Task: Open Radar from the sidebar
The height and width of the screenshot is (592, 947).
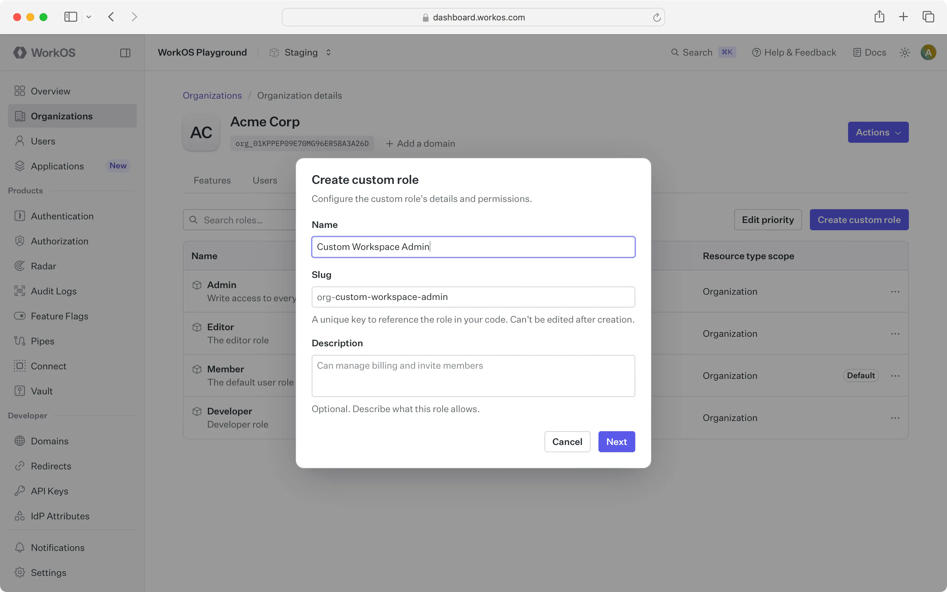Action: click(x=43, y=266)
